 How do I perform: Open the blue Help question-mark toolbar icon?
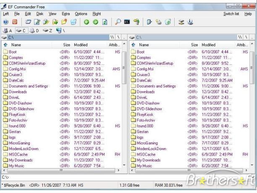click(x=6, y=22)
